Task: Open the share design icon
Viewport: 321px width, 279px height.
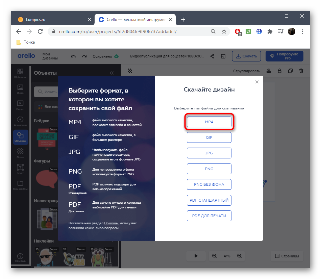Action: pos(212,56)
